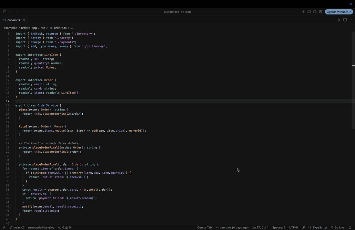Click line number 32 in the gutter
The width and height of the screenshot is (355, 230).
(8, 164)
